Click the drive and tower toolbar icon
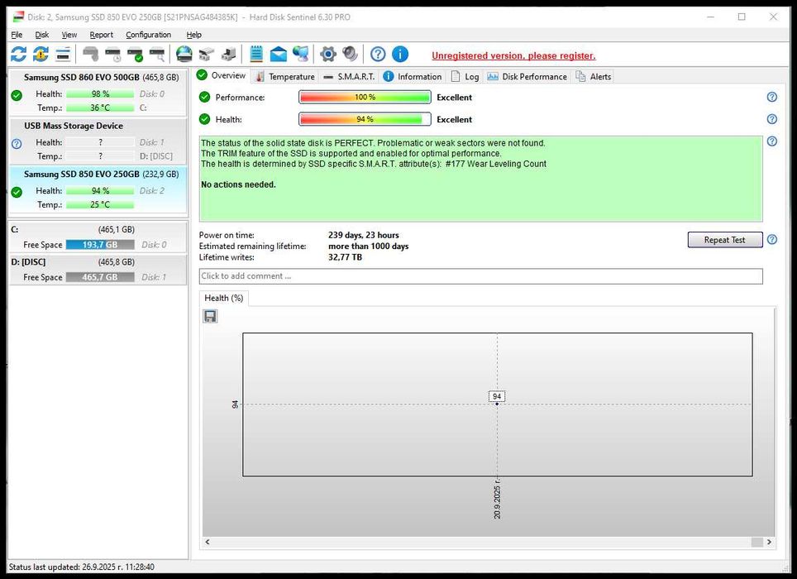 [x=228, y=54]
